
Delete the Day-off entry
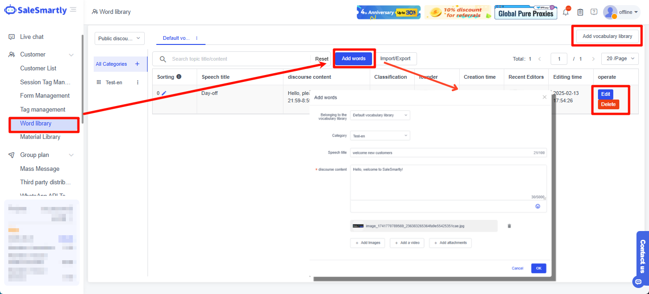[x=608, y=105]
